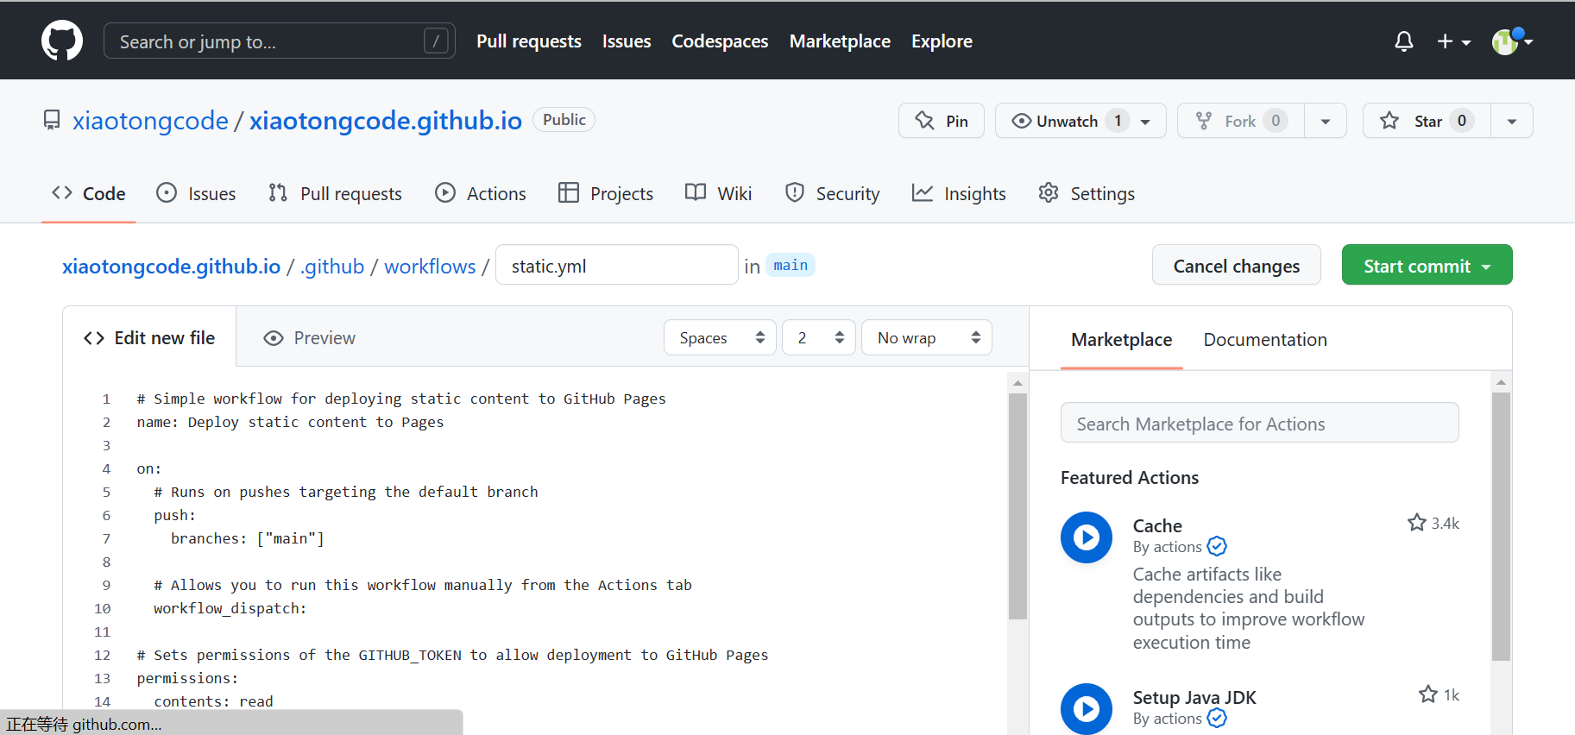
Task: Click the Insights graph icon
Action: coord(923,192)
